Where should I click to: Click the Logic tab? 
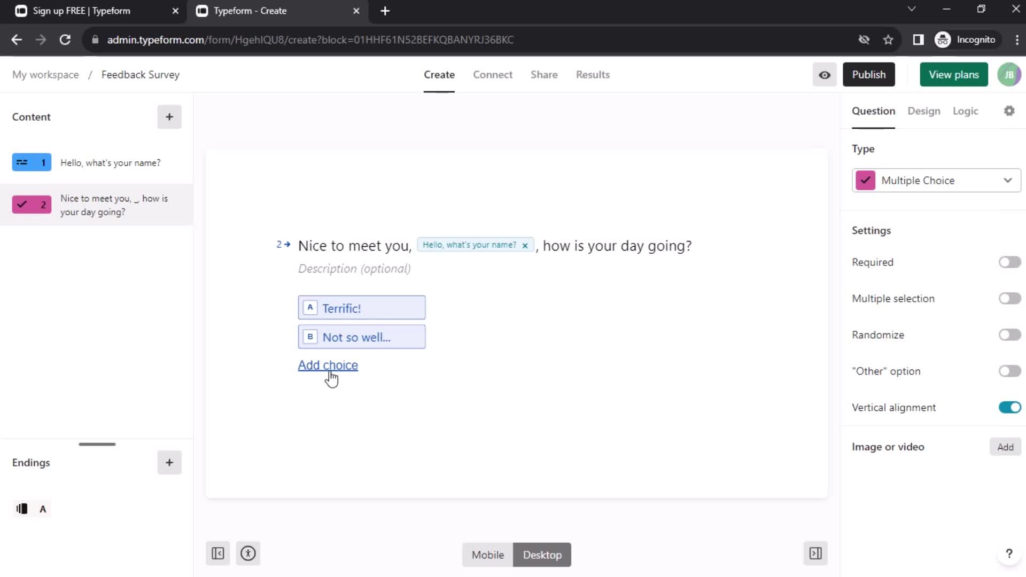pyautogui.click(x=966, y=111)
